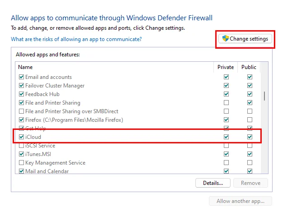The image size is (287, 216).
Task: Uncheck Email and accounts Private checkbox
Action: [x=226, y=77]
